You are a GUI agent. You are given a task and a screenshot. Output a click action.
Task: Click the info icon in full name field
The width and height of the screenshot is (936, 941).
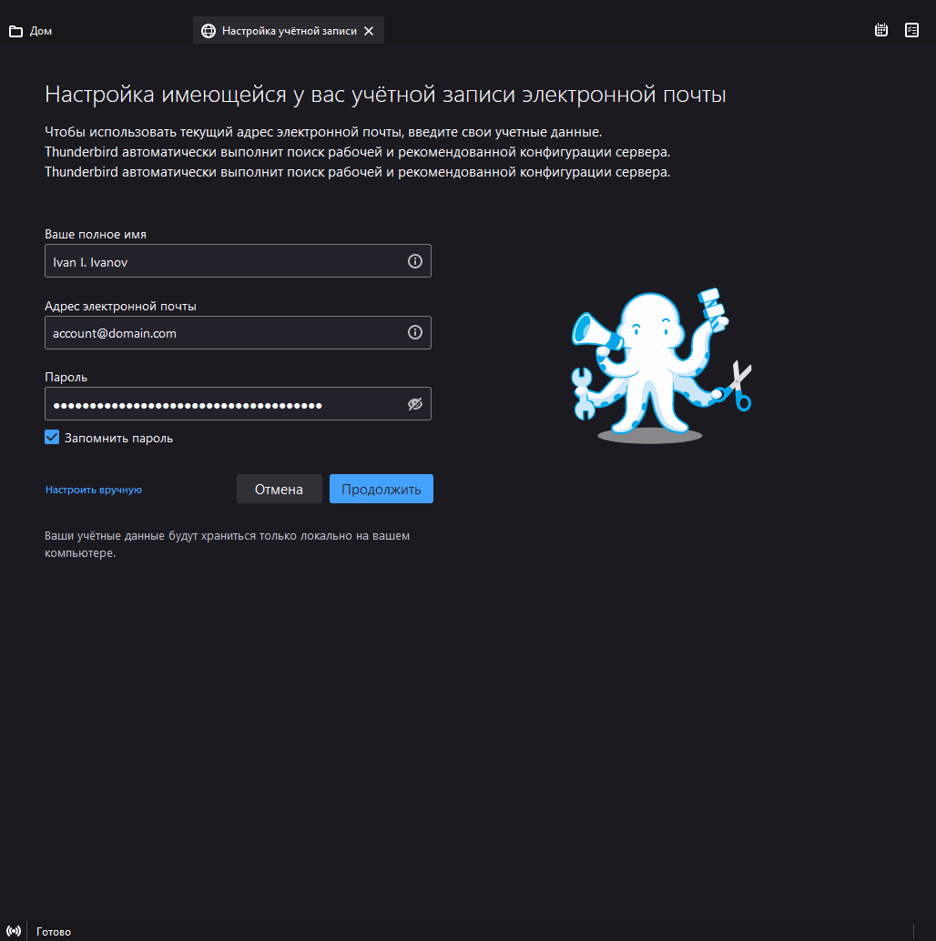[415, 261]
